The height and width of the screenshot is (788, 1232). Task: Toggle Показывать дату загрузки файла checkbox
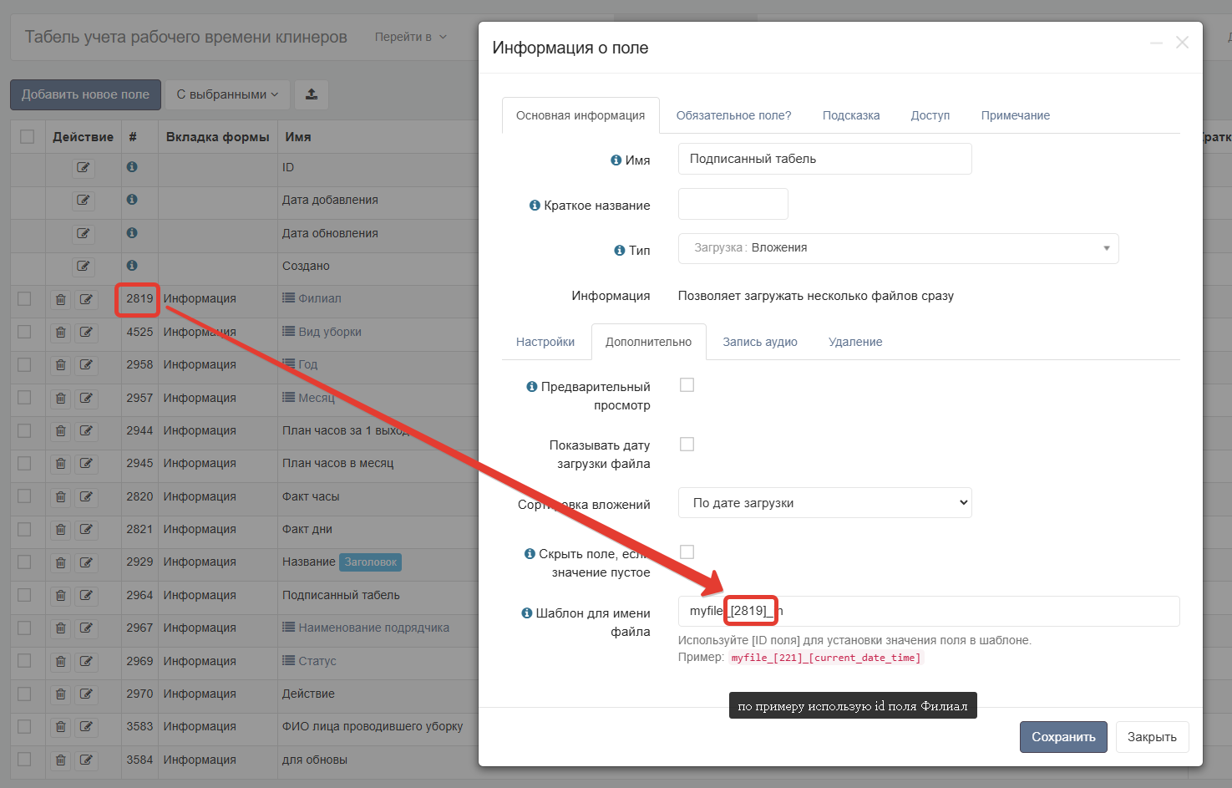click(687, 445)
